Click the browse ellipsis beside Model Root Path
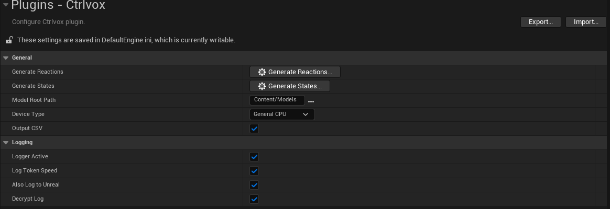 tap(311, 101)
